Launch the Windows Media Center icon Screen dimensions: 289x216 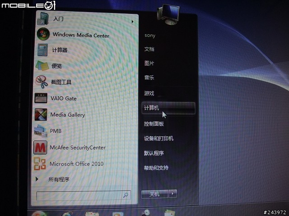(x=43, y=34)
